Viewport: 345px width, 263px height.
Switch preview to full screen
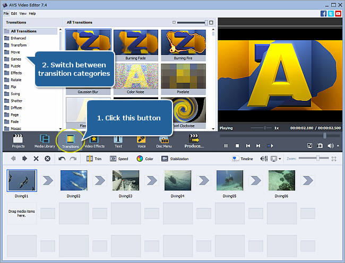(309, 146)
